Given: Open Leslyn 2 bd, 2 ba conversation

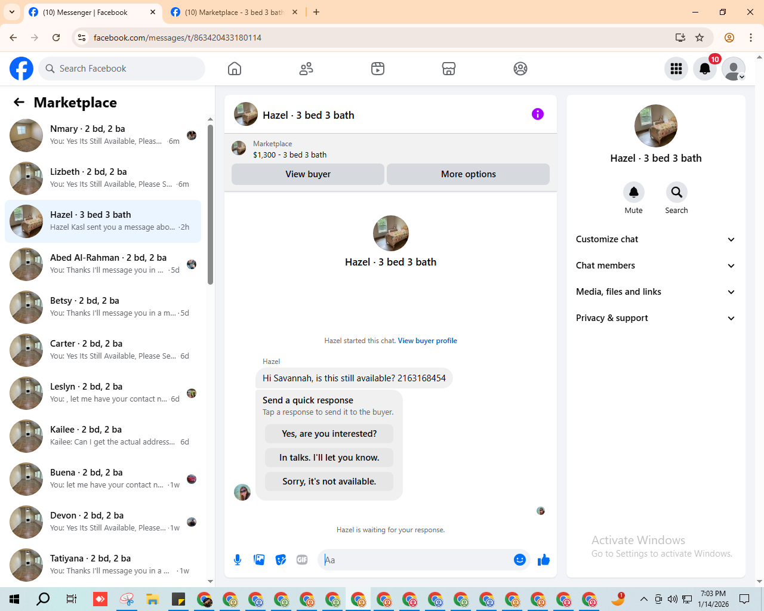Looking at the screenshot, I should (103, 393).
